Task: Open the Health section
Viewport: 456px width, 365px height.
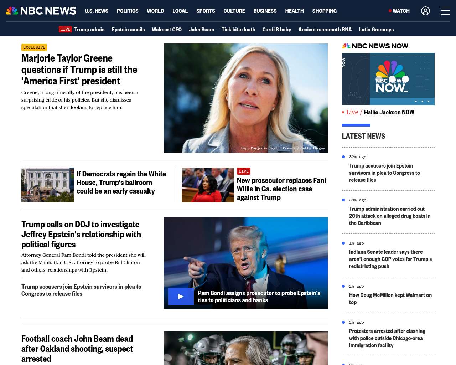Action: click(x=294, y=11)
